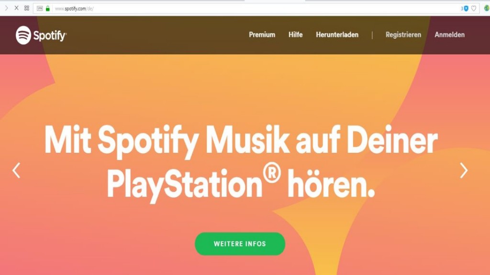Click headline text Mit Spotify Musik
490x275 pixels.
click(x=167, y=140)
